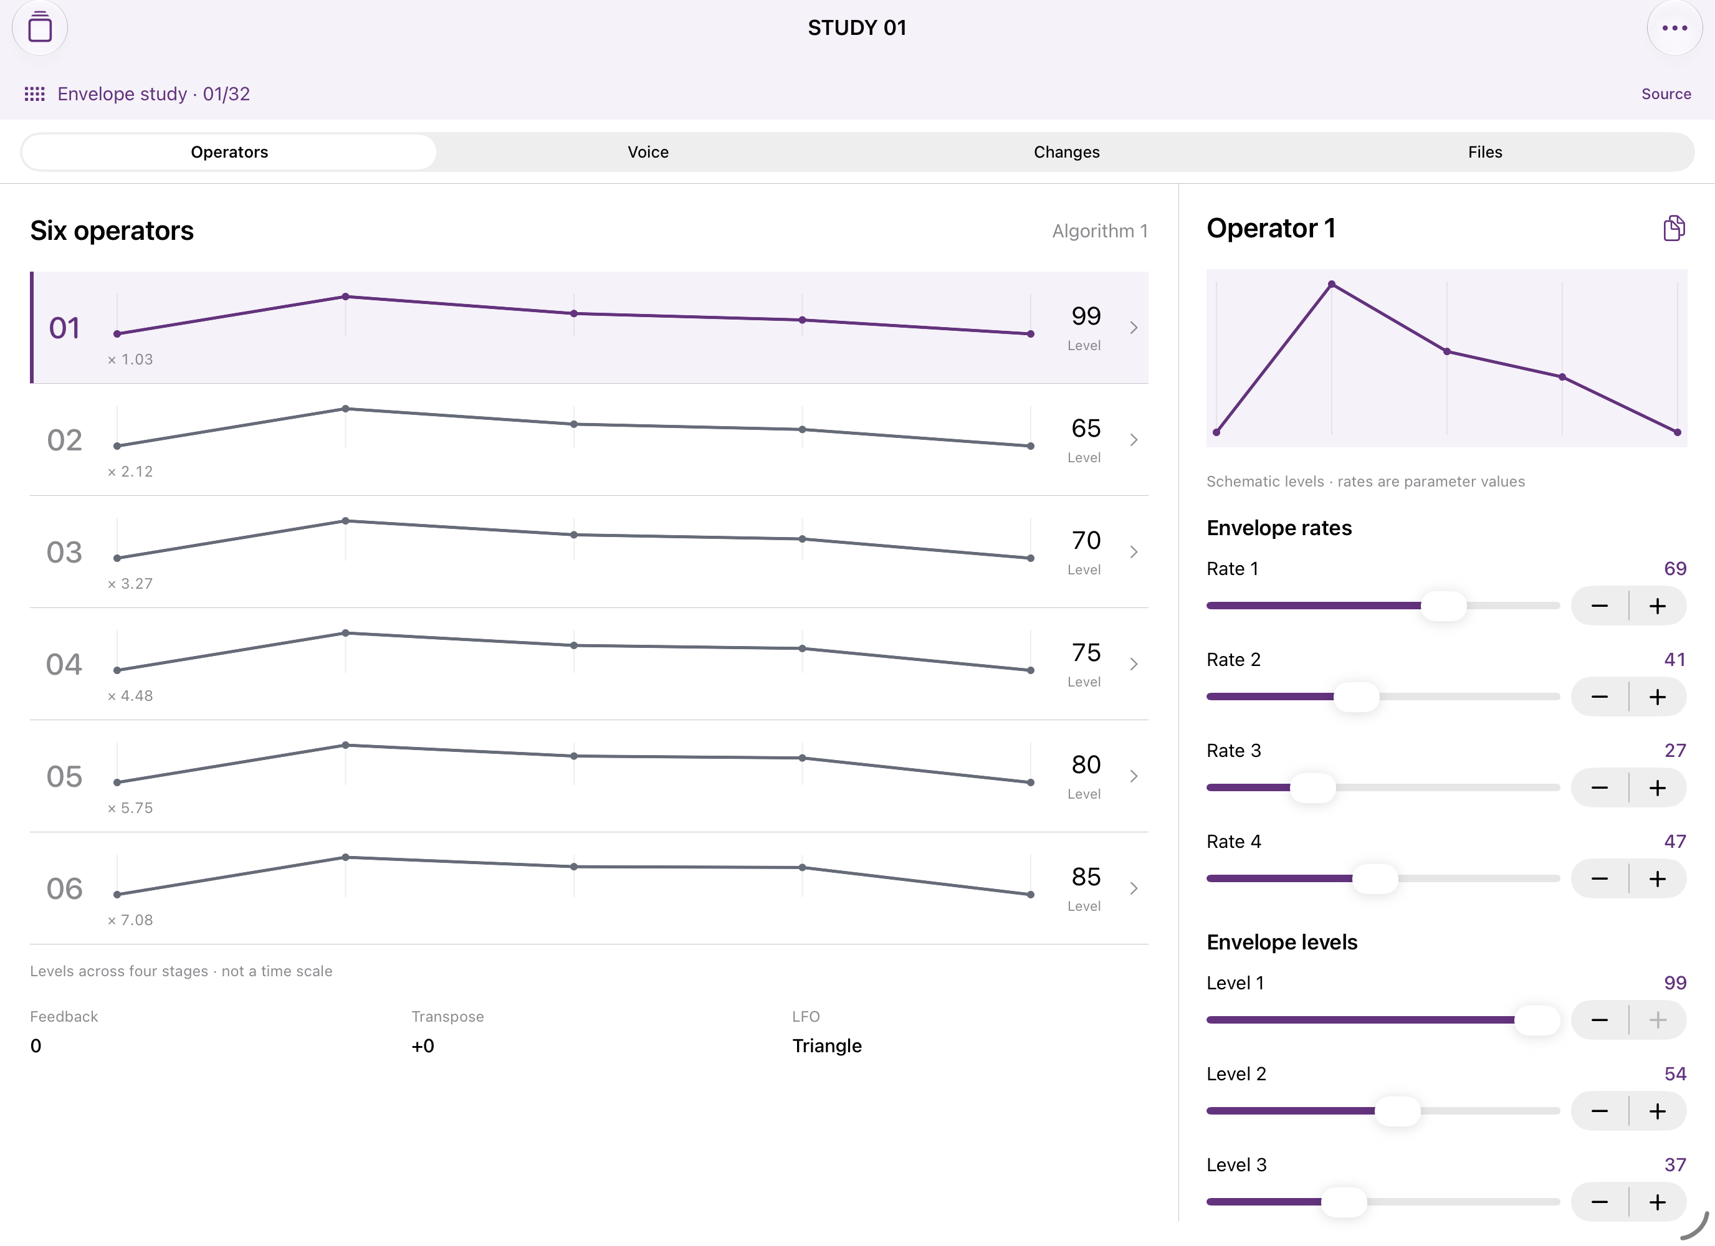Decrease Level 2 with the minus button
The height and width of the screenshot is (1246, 1715).
pos(1599,1111)
